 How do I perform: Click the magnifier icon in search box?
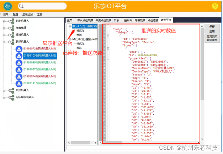point(21,6)
